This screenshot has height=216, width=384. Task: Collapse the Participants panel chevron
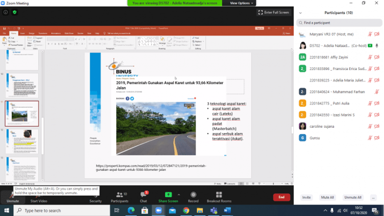pyautogui.click(x=301, y=13)
